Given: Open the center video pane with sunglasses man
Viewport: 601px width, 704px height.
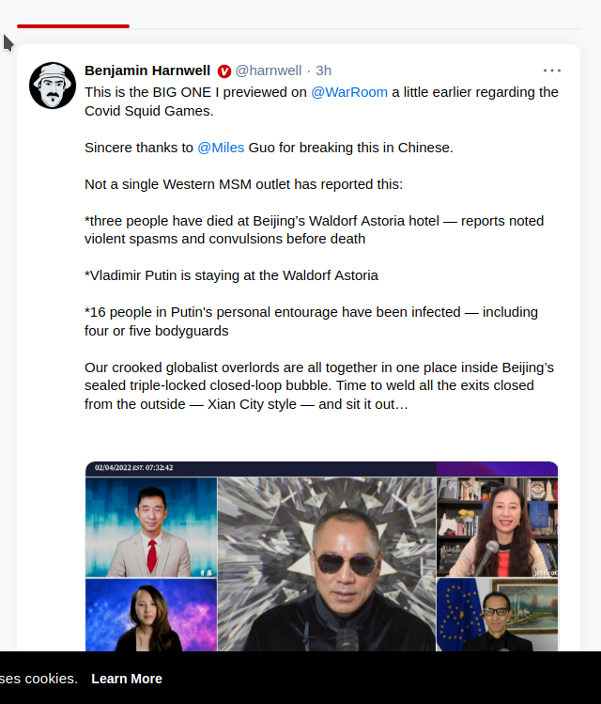Looking at the screenshot, I should 327,564.
